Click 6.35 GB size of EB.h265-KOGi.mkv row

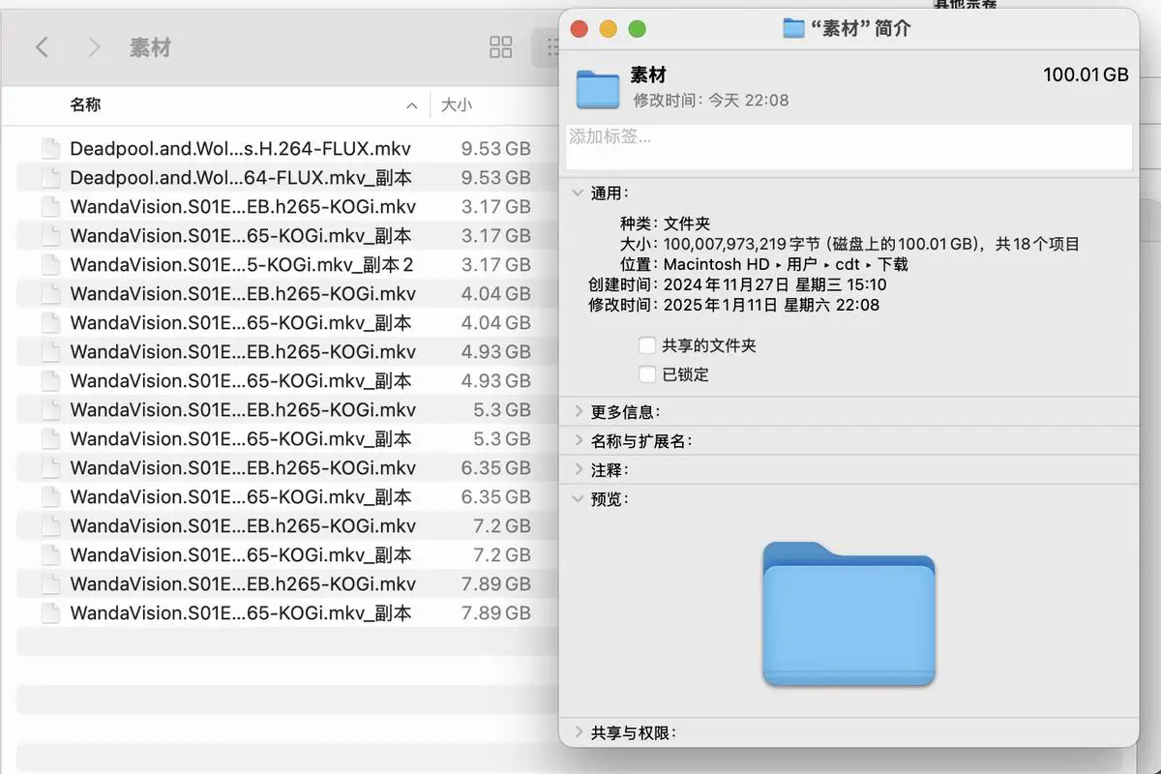pos(496,468)
